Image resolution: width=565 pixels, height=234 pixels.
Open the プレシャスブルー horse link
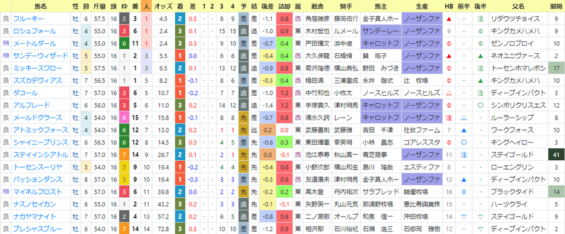[38, 229]
